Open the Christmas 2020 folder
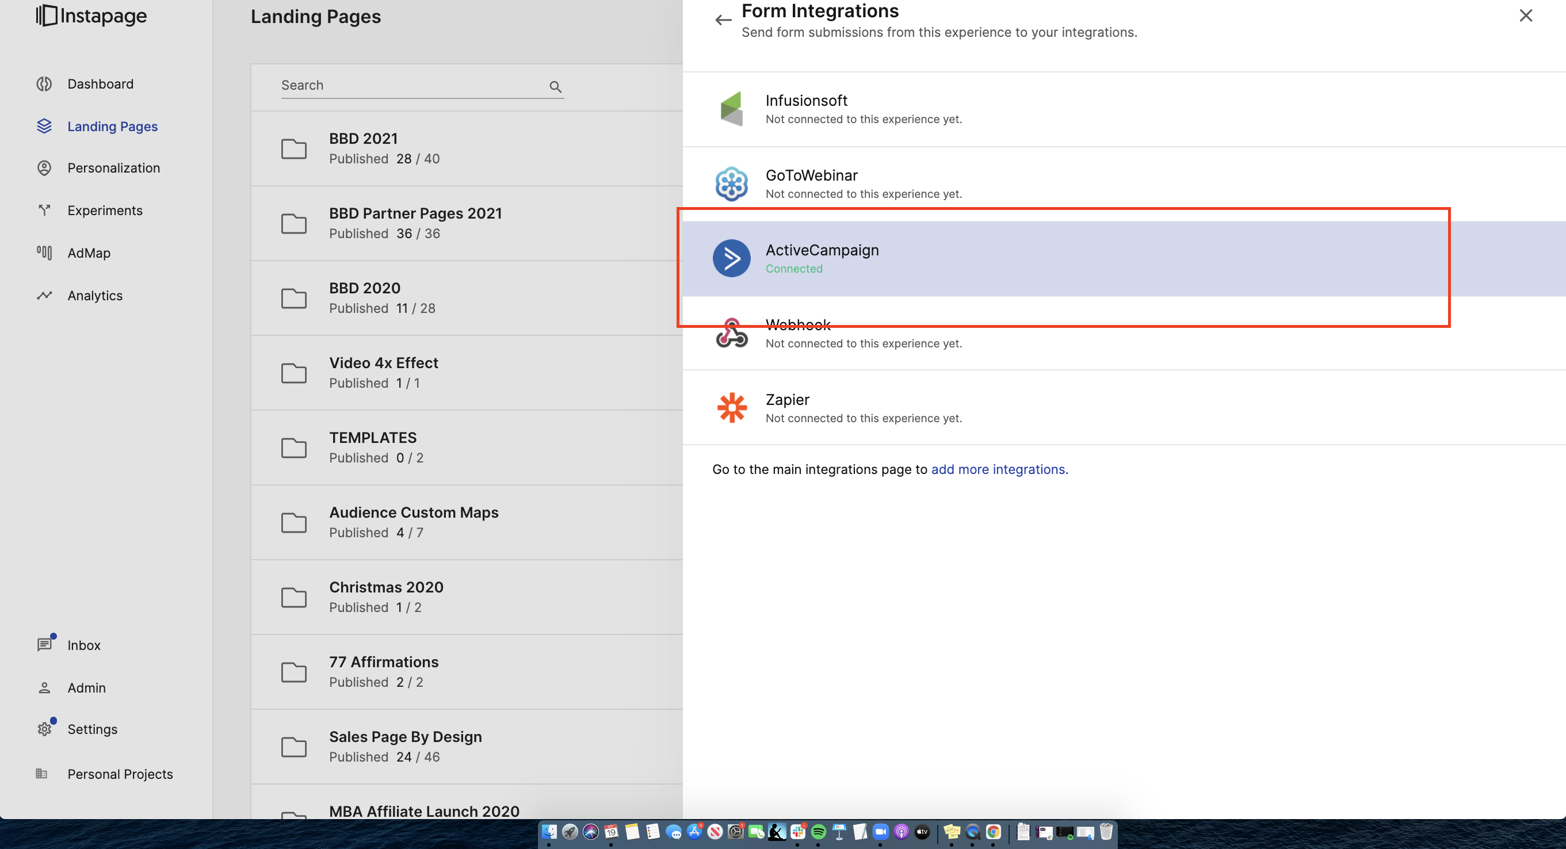1566x849 pixels. click(466, 597)
